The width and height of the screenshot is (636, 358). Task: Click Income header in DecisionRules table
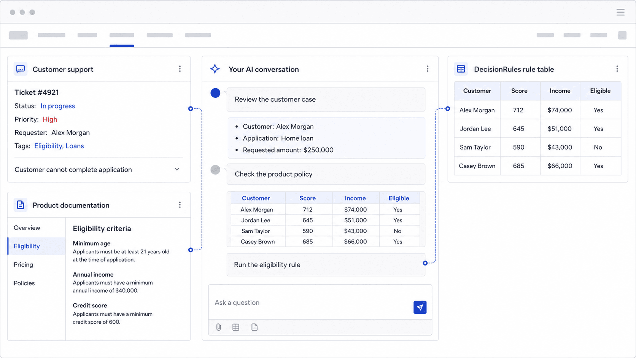pos(560,91)
